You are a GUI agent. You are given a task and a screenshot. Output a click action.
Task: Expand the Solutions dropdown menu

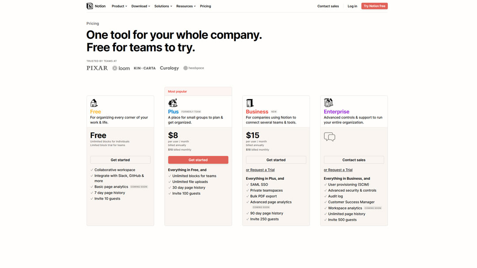coord(163,6)
